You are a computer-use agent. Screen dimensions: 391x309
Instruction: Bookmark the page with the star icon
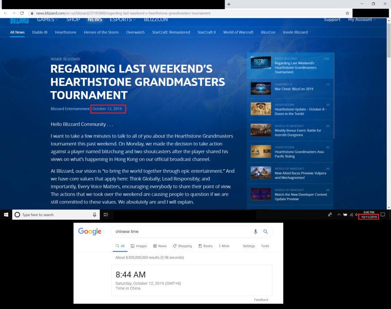pyautogui.click(x=348, y=13)
